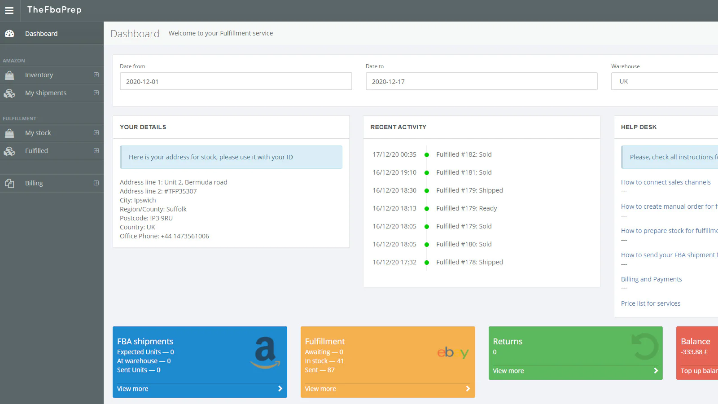Open How to send your FBA shipment
The image size is (718, 404).
point(669,255)
